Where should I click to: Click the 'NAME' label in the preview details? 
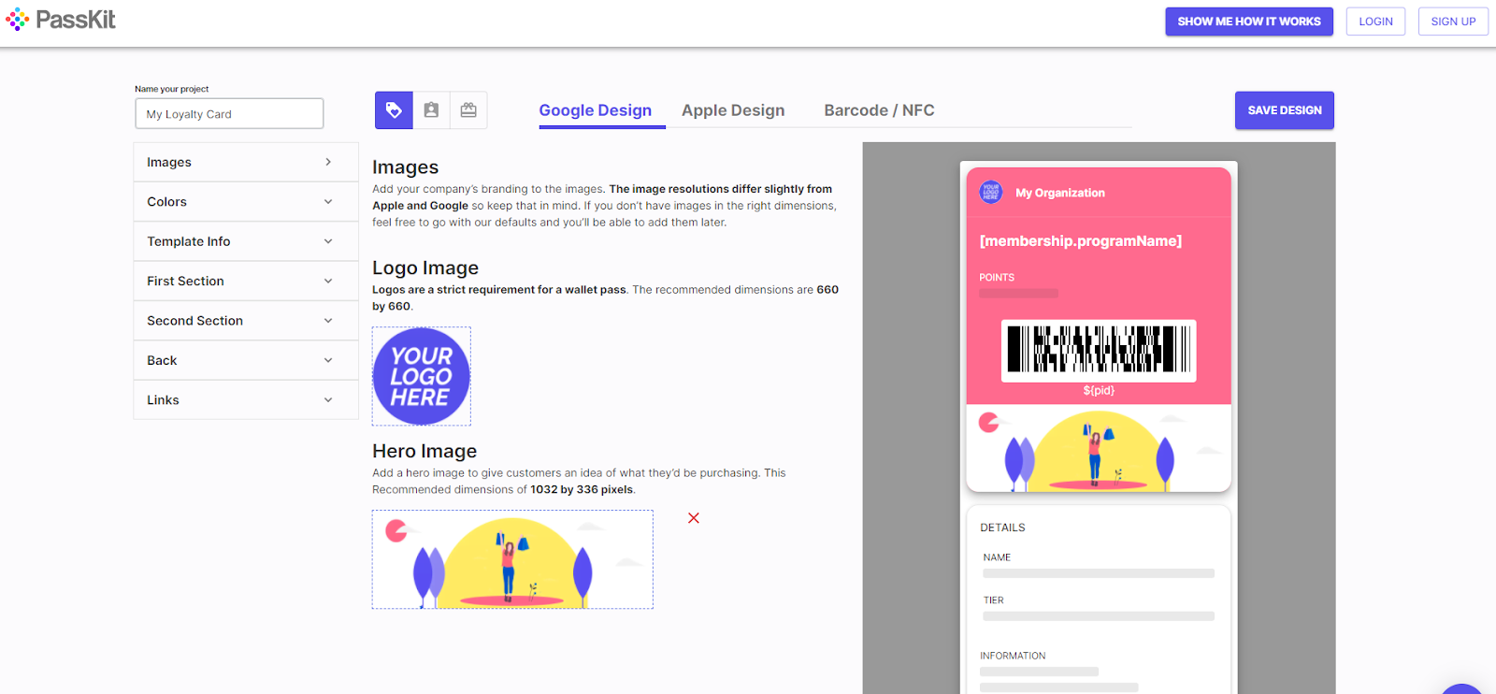tap(997, 557)
